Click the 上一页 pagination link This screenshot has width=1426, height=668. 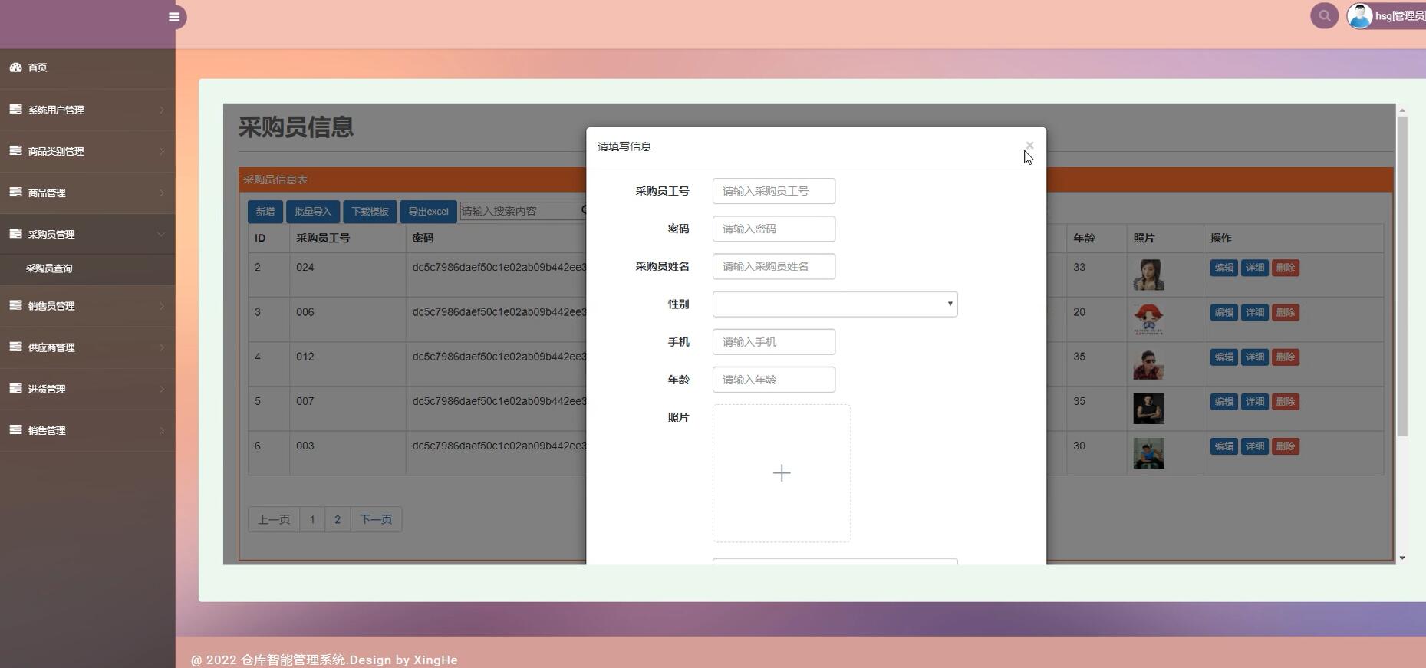274,519
